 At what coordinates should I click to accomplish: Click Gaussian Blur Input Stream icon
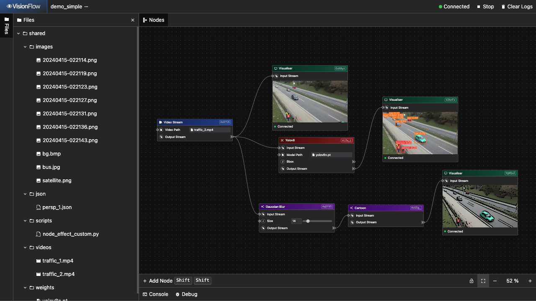263,214
